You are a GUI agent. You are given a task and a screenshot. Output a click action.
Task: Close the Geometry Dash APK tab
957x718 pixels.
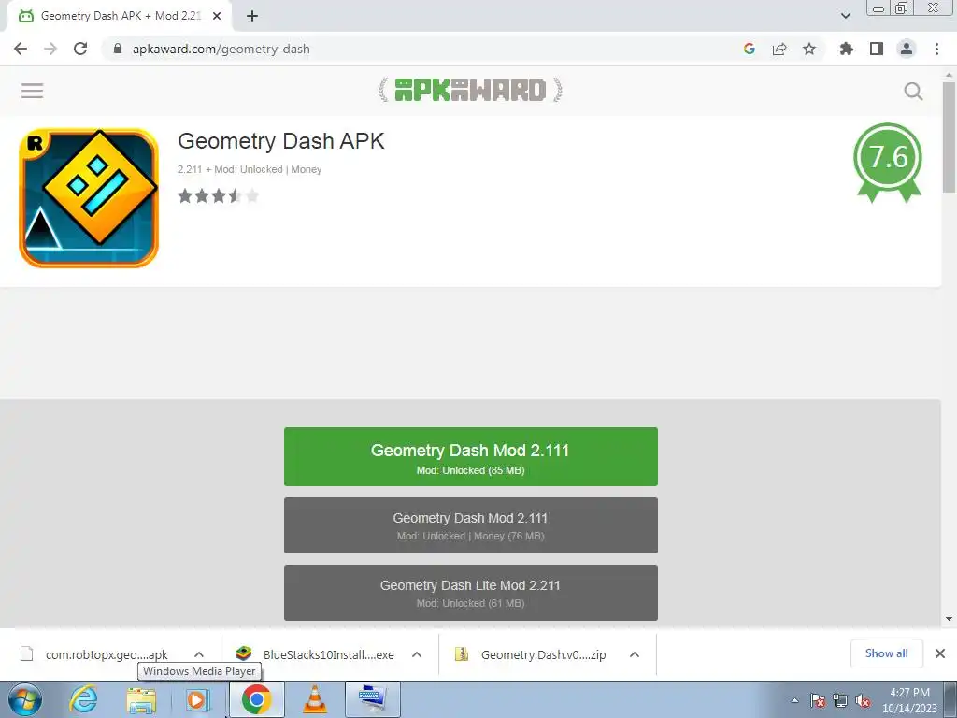point(217,16)
